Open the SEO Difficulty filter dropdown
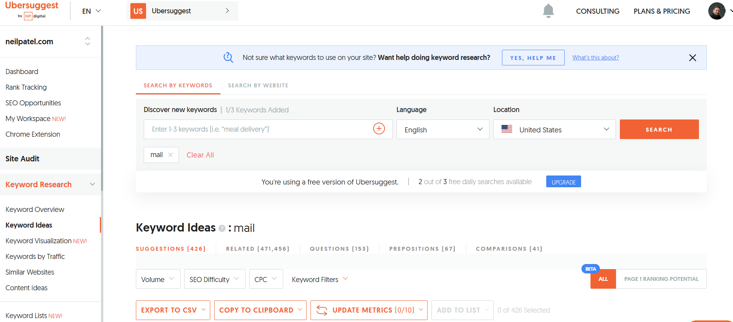Screen dimensions: 733x322 (x=215, y=279)
